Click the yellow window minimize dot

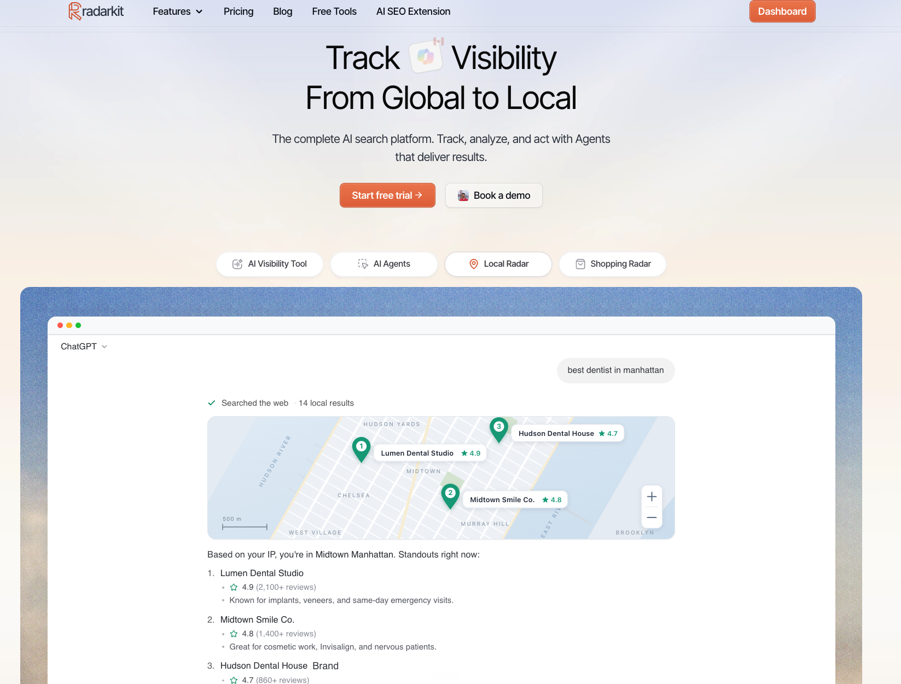pos(69,325)
